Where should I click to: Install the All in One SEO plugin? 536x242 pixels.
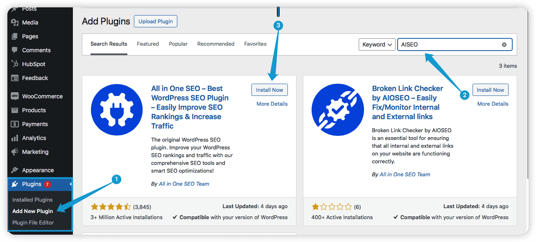coord(269,90)
